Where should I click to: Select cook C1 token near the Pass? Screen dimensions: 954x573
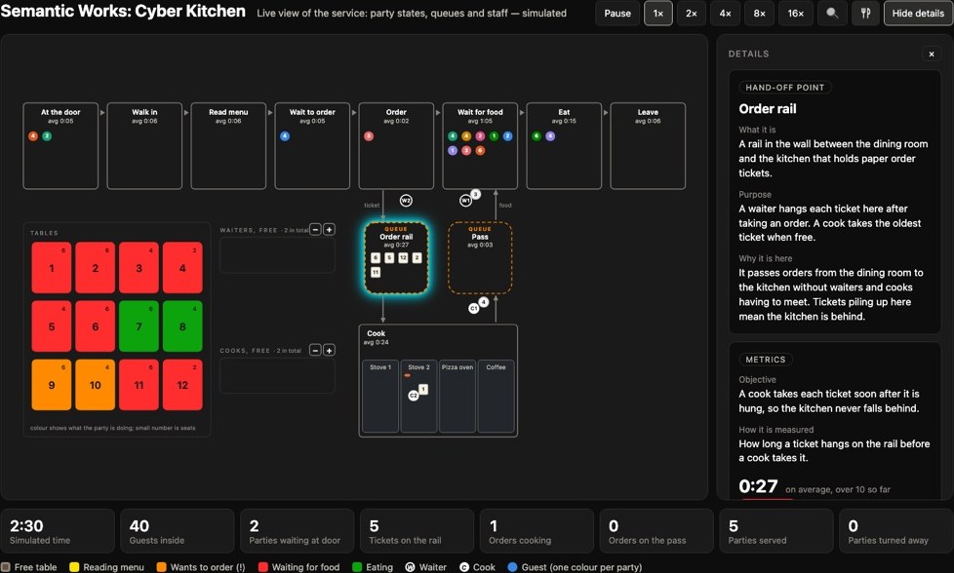click(x=473, y=309)
